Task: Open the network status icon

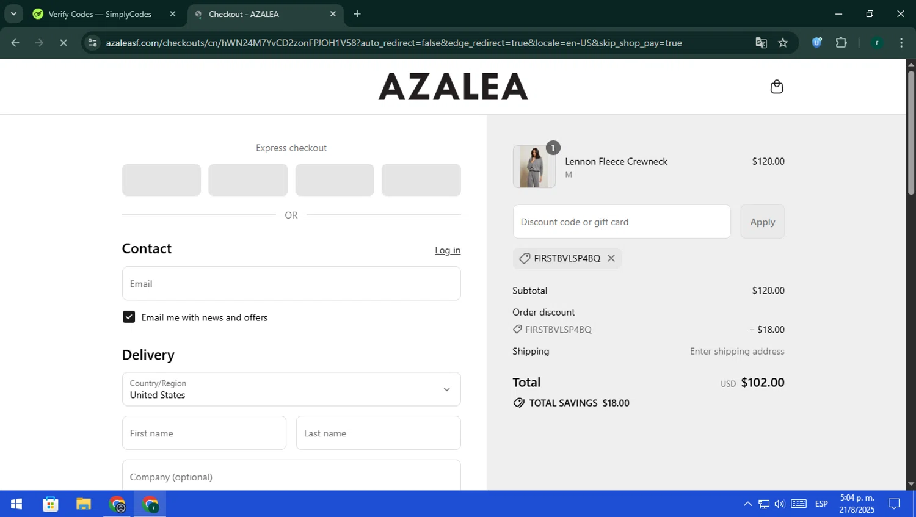Action: (x=764, y=504)
